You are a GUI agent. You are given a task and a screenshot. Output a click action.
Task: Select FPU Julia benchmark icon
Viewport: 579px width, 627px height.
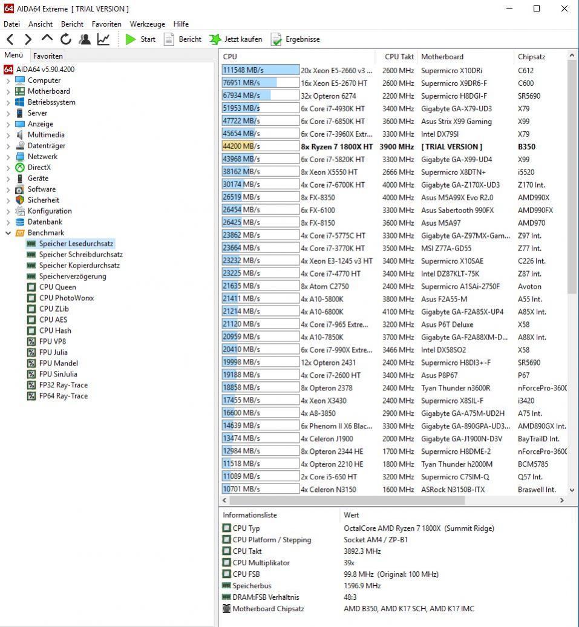pos(31,352)
